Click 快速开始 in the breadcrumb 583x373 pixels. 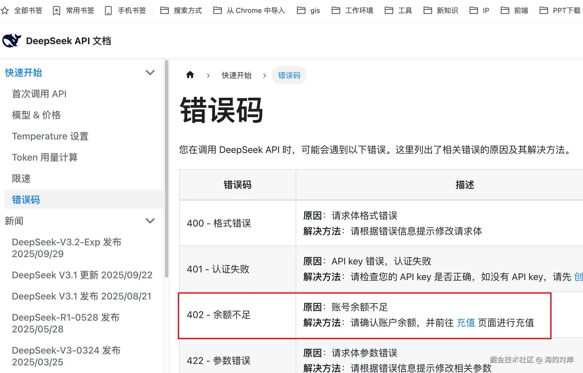click(x=236, y=75)
